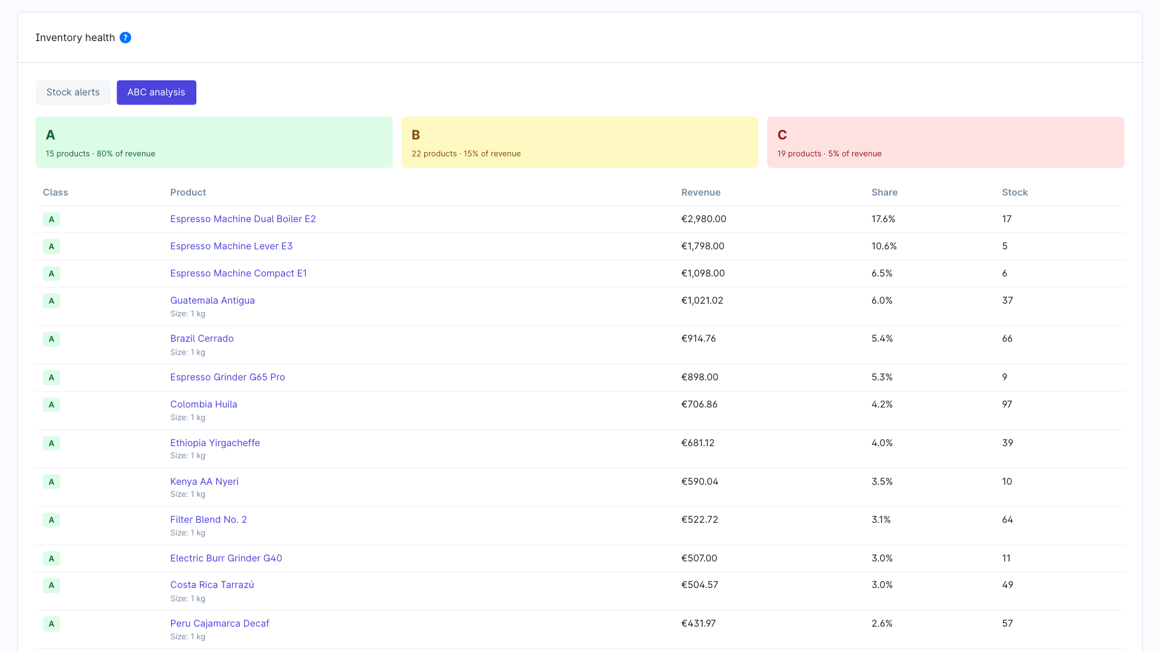Open Guatemala Antigua product page
Screen dimensions: 1160x652
[x=213, y=301]
